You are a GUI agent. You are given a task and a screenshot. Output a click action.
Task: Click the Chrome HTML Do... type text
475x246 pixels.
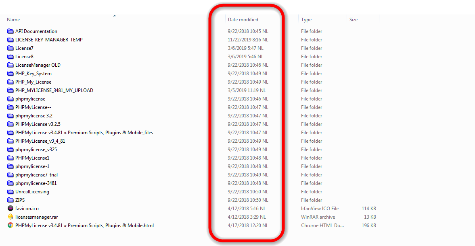(322, 225)
